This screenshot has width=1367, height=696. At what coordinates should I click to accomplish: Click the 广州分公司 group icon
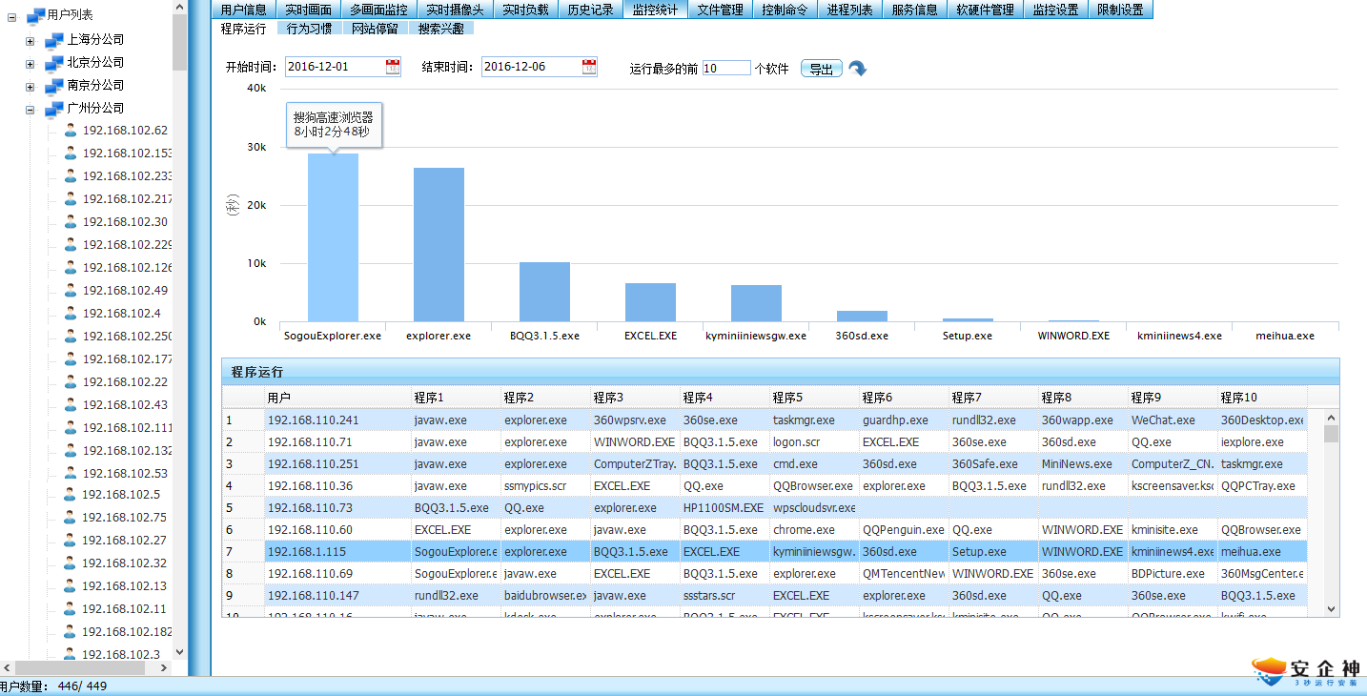pos(54,109)
